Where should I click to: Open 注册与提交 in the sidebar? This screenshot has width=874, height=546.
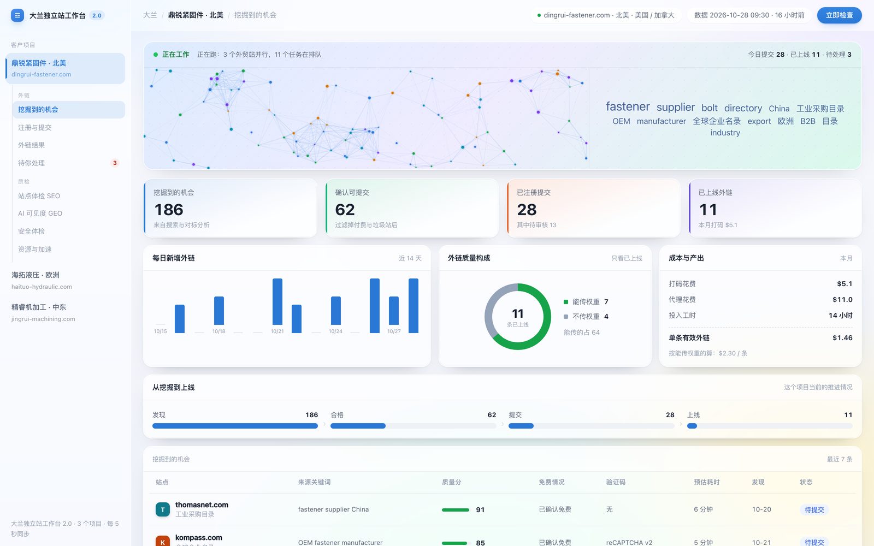(x=68, y=128)
